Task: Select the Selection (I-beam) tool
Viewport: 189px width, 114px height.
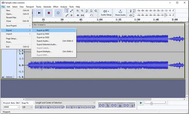Action: [67, 11]
